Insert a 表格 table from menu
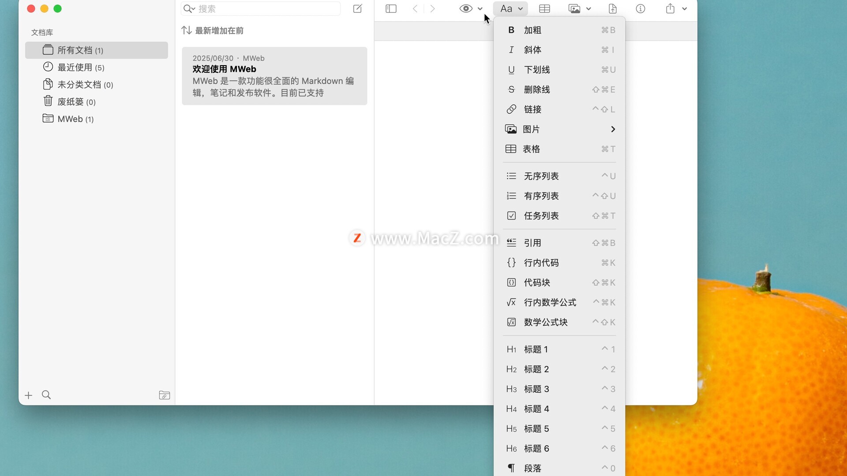Viewport: 847px width, 476px height. 559,149
